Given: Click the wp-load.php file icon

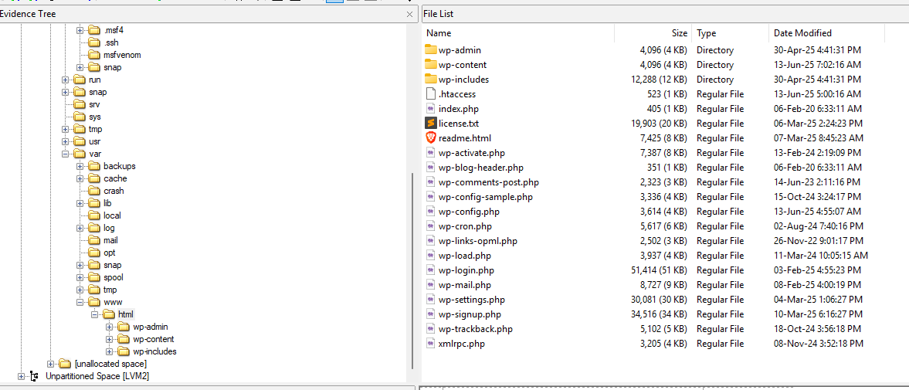Looking at the screenshot, I should coord(430,256).
